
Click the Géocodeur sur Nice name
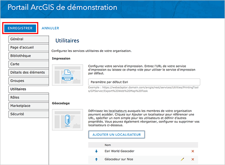[119, 159]
